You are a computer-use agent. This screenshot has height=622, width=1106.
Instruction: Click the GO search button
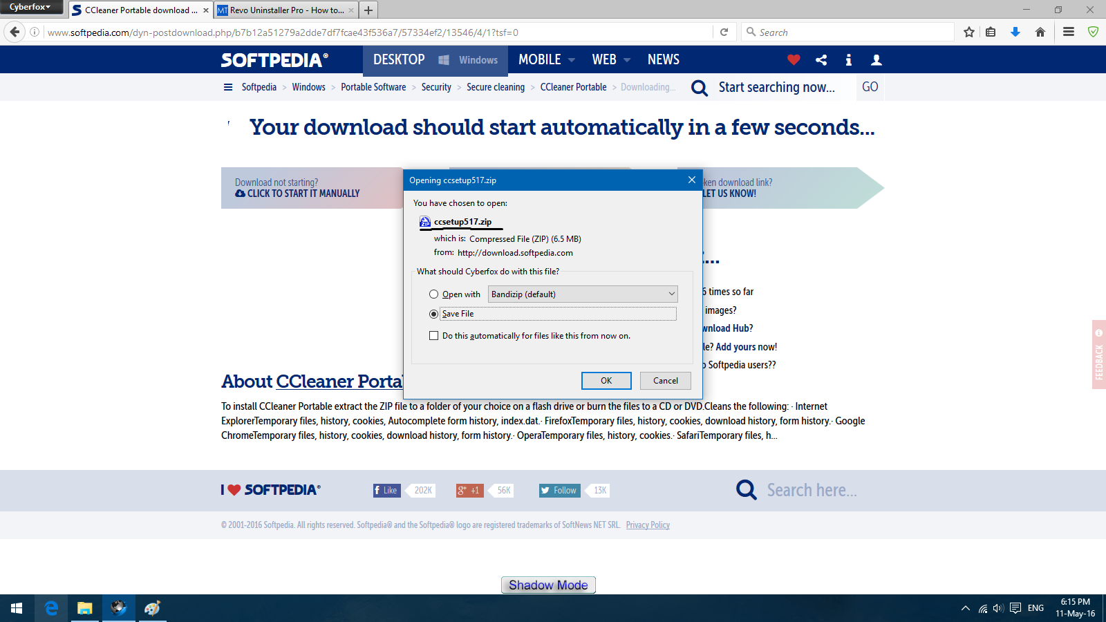point(870,87)
